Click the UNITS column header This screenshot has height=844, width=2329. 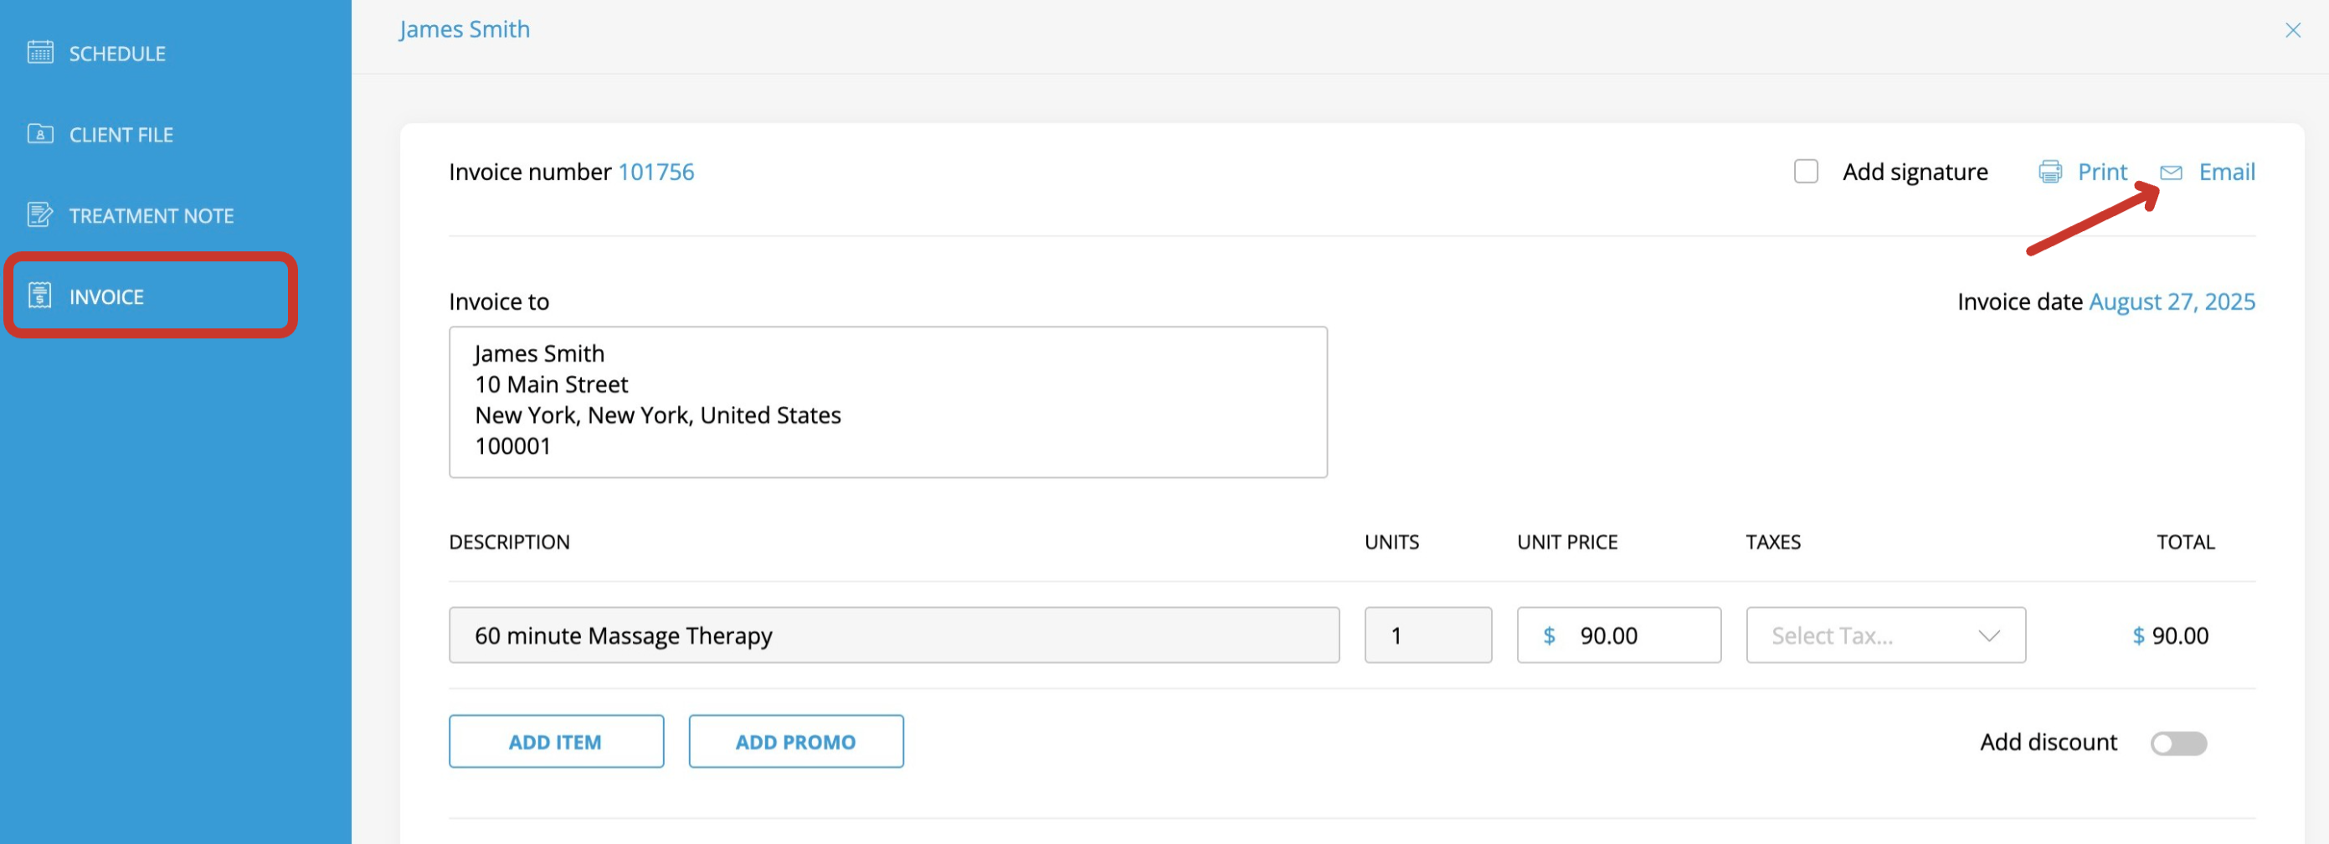1391,542
